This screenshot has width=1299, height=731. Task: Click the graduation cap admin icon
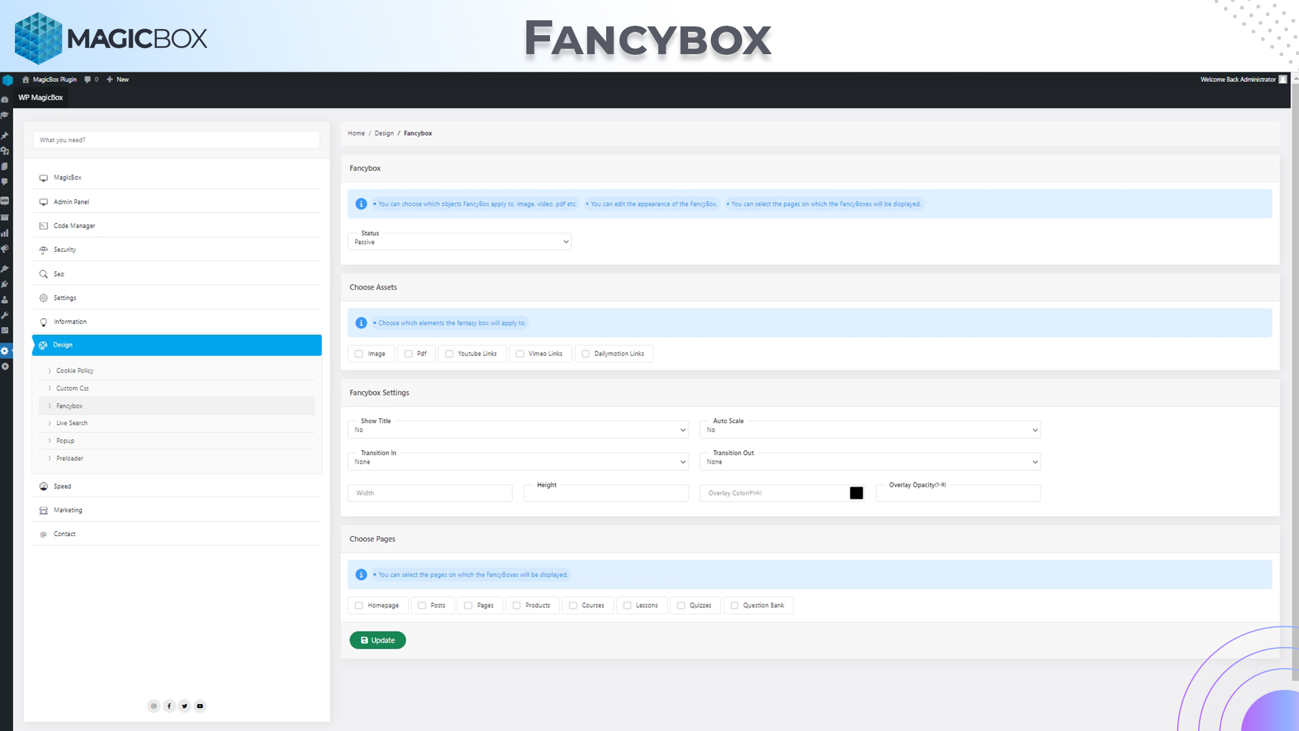pyautogui.click(x=5, y=115)
